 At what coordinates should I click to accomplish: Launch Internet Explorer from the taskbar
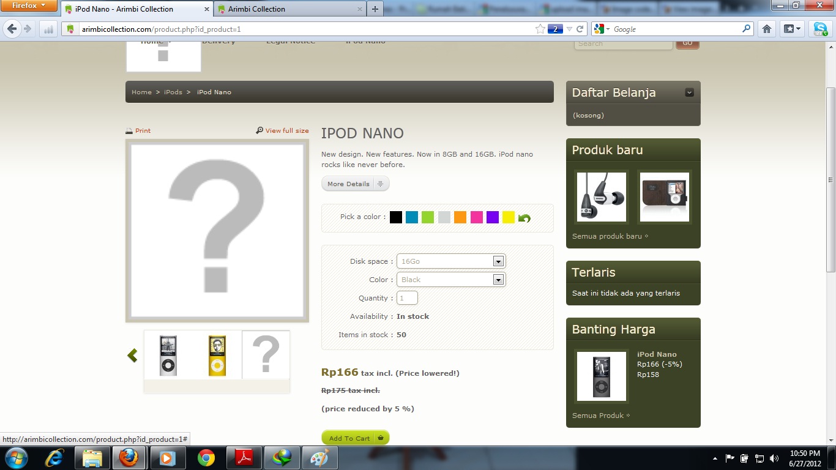click(55, 458)
